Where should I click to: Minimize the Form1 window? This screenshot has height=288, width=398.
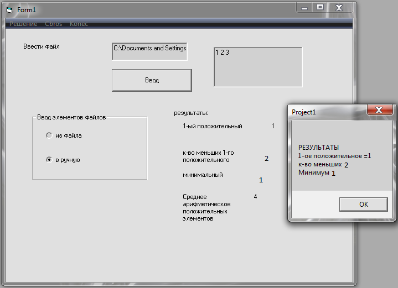pos(304,8)
